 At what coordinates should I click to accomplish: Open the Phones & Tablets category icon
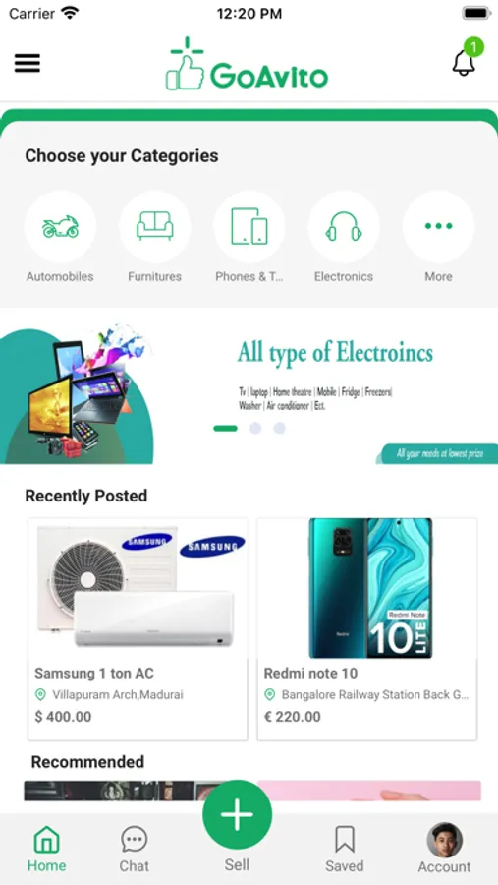[x=249, y=226]
